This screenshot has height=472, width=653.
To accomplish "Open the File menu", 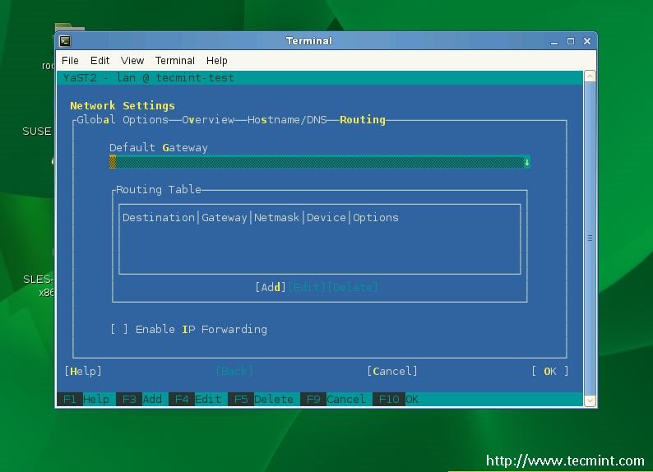I will click(70, 61).
